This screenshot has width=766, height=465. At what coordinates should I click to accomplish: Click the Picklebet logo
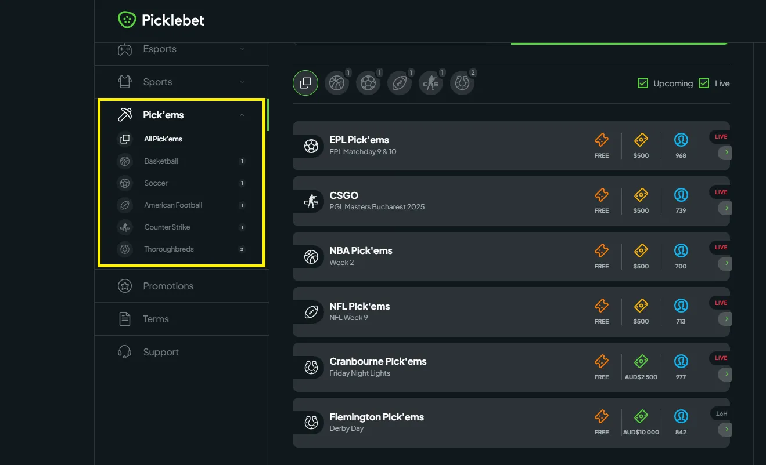161,19
